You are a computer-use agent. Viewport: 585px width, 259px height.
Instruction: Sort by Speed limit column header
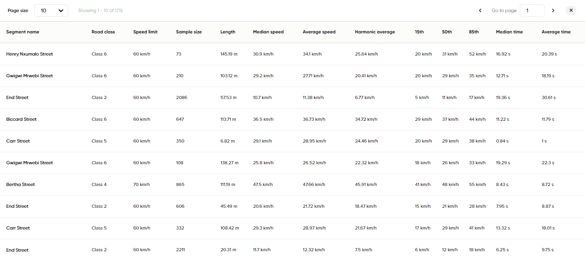click(145, 32)
